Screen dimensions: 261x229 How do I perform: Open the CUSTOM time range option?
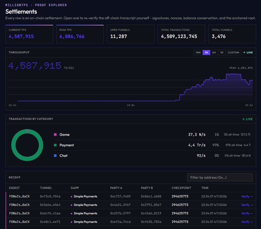click(x=233, y=53)
